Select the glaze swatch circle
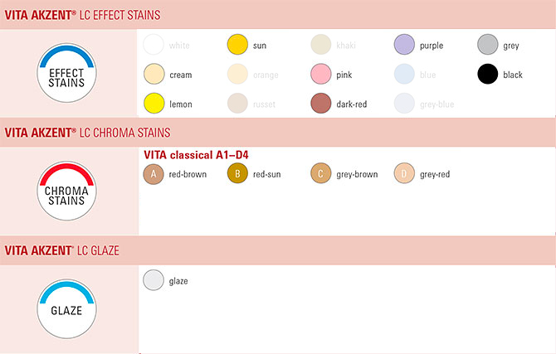556x354 pixels. pos(154,280)
